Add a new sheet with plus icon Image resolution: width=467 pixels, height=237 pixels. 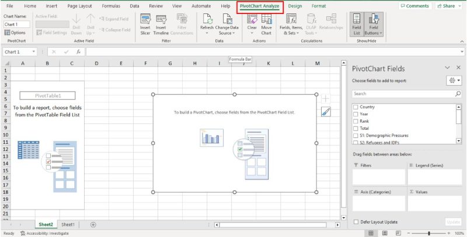click(93, 225)
